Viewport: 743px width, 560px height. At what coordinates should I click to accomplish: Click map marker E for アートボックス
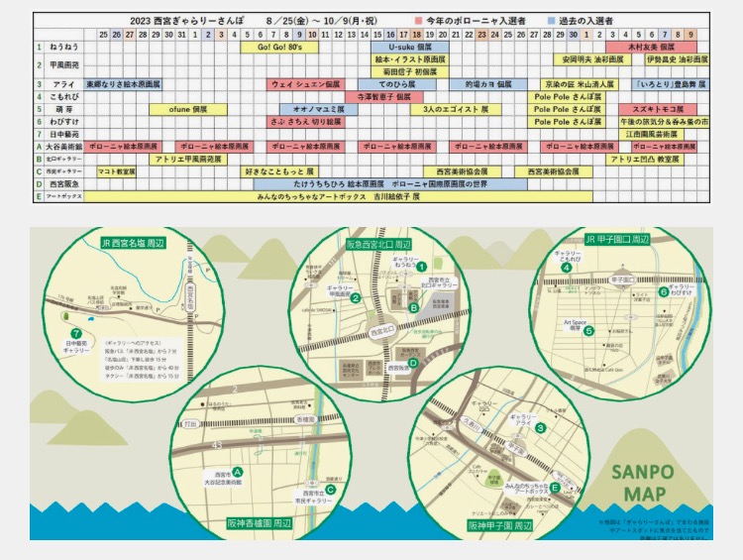555,488
